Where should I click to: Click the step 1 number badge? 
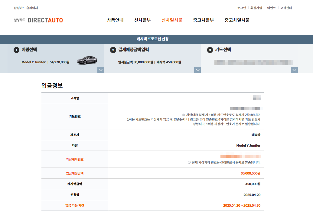click(x=16, y=50)
